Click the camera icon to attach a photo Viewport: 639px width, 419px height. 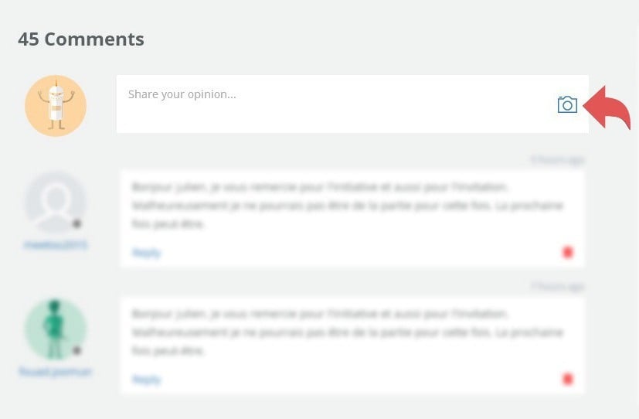567,104
